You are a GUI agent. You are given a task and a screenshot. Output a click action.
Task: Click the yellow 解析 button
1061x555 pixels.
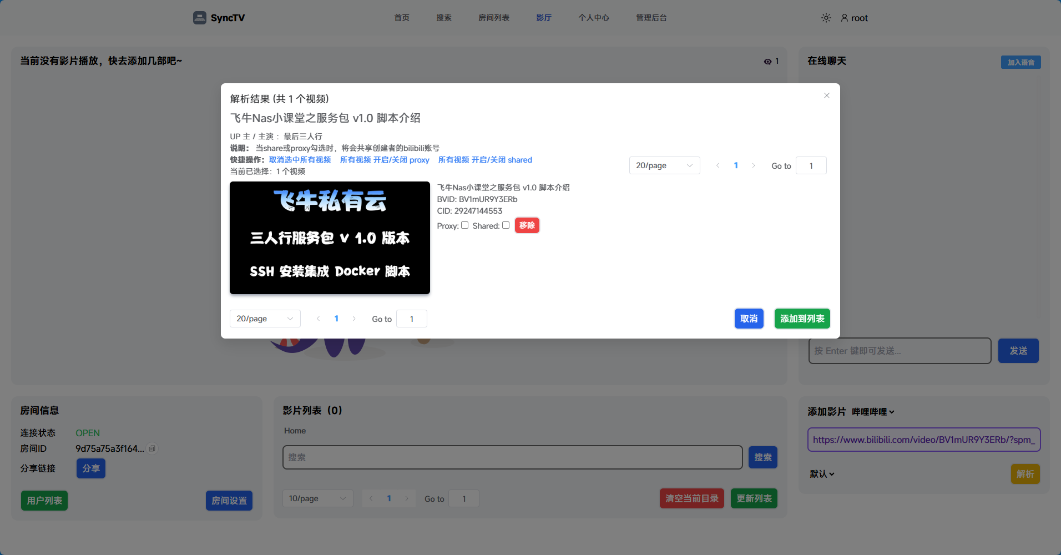coord(1025,474)
